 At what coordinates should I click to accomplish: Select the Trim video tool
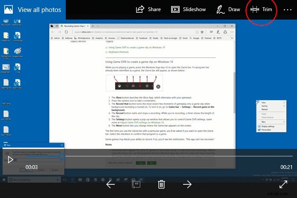261,9
